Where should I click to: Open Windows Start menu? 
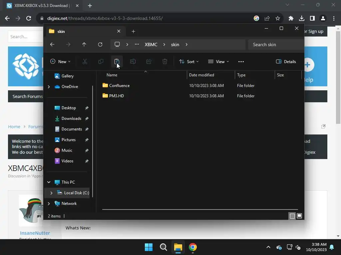coord(149,247)
